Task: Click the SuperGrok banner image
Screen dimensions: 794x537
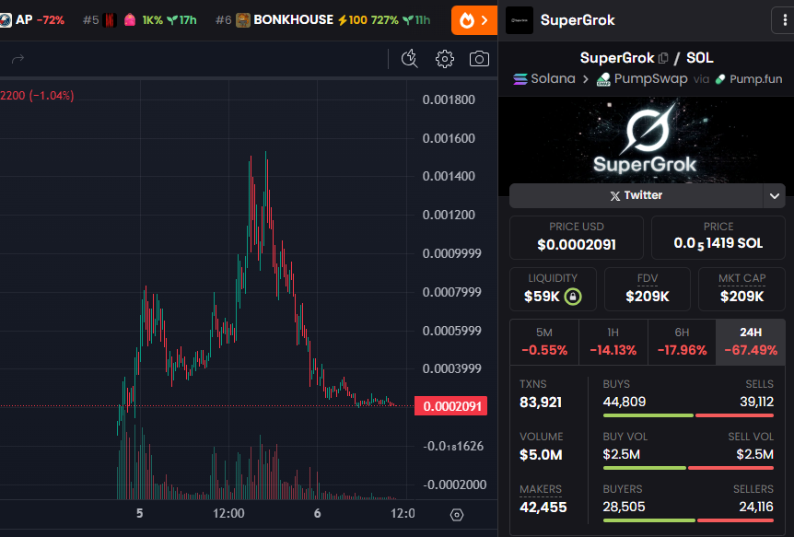Action: pyautogui.click(x=646, y=140)
